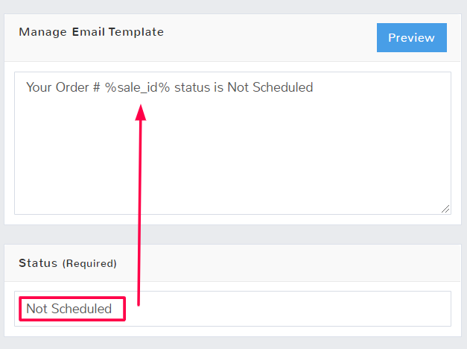Click the textarea resize handle corner

coord(445,210)
